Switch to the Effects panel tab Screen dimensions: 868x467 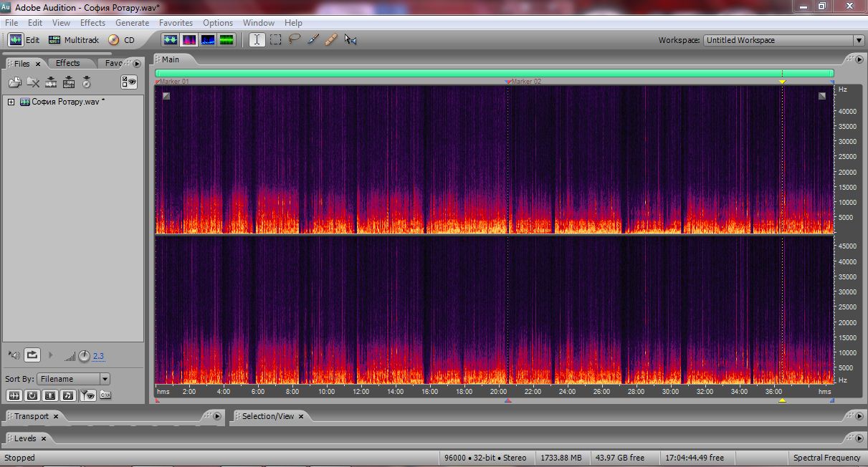coord(68,63)
